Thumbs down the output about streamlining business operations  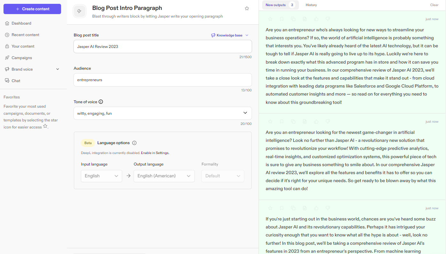point(328,19)
